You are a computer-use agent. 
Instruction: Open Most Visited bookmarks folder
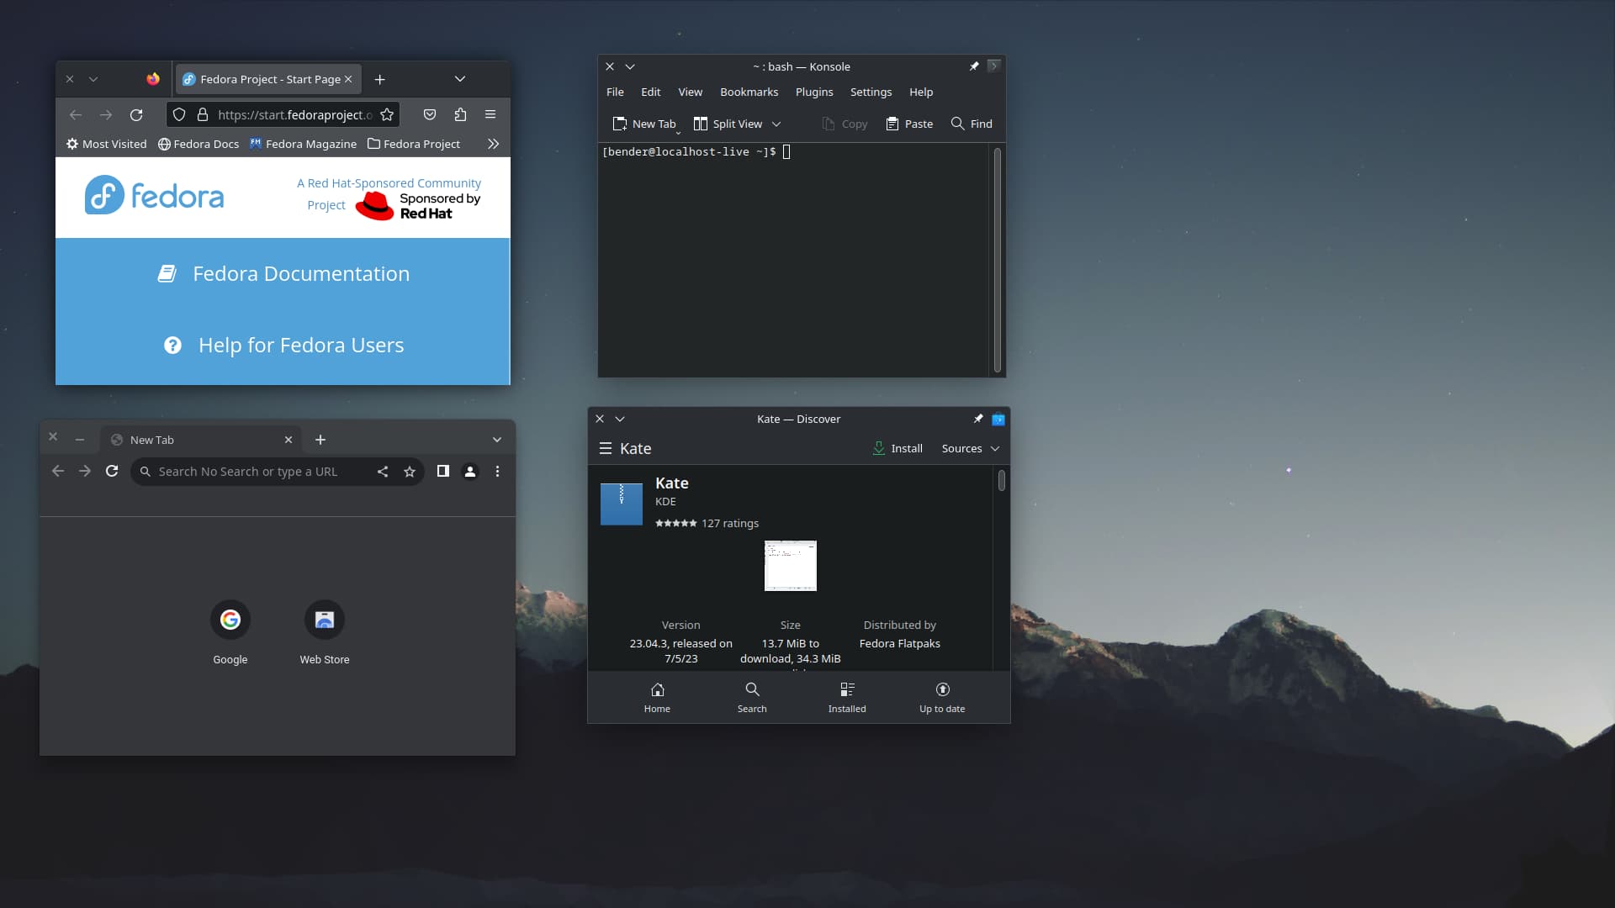click(x=107, y=144)
